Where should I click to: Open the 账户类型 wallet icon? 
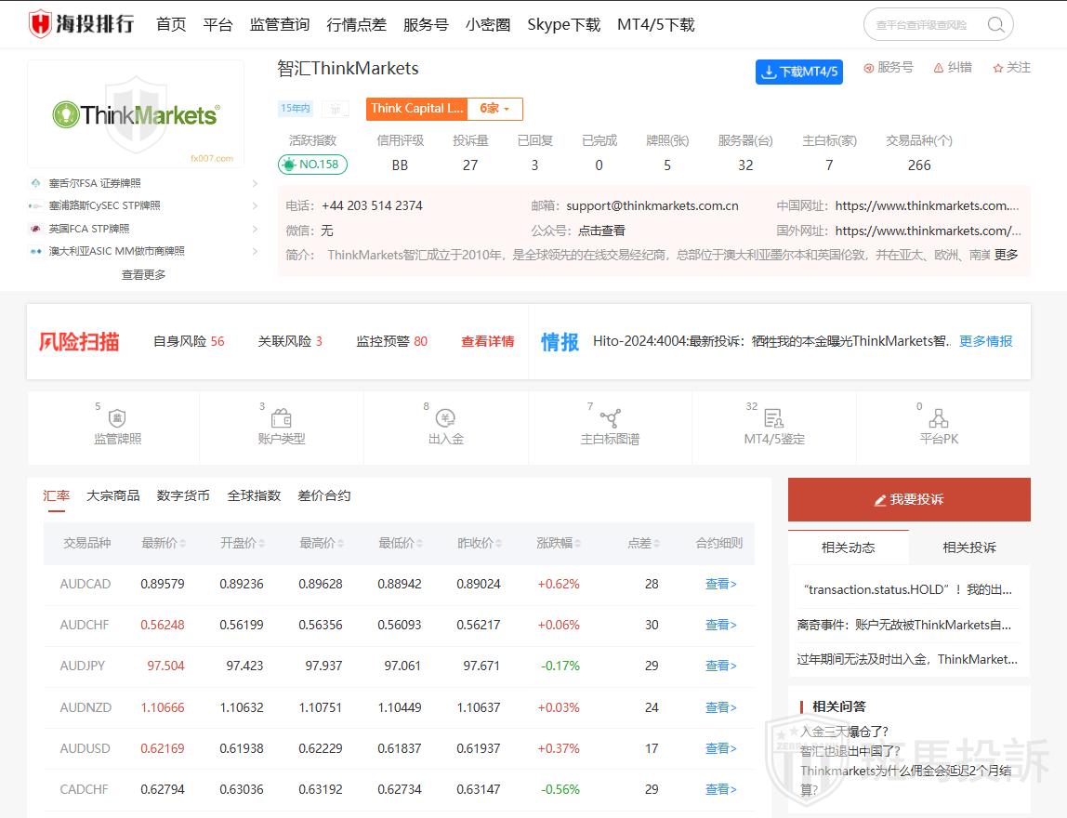[x=282, y=419]
